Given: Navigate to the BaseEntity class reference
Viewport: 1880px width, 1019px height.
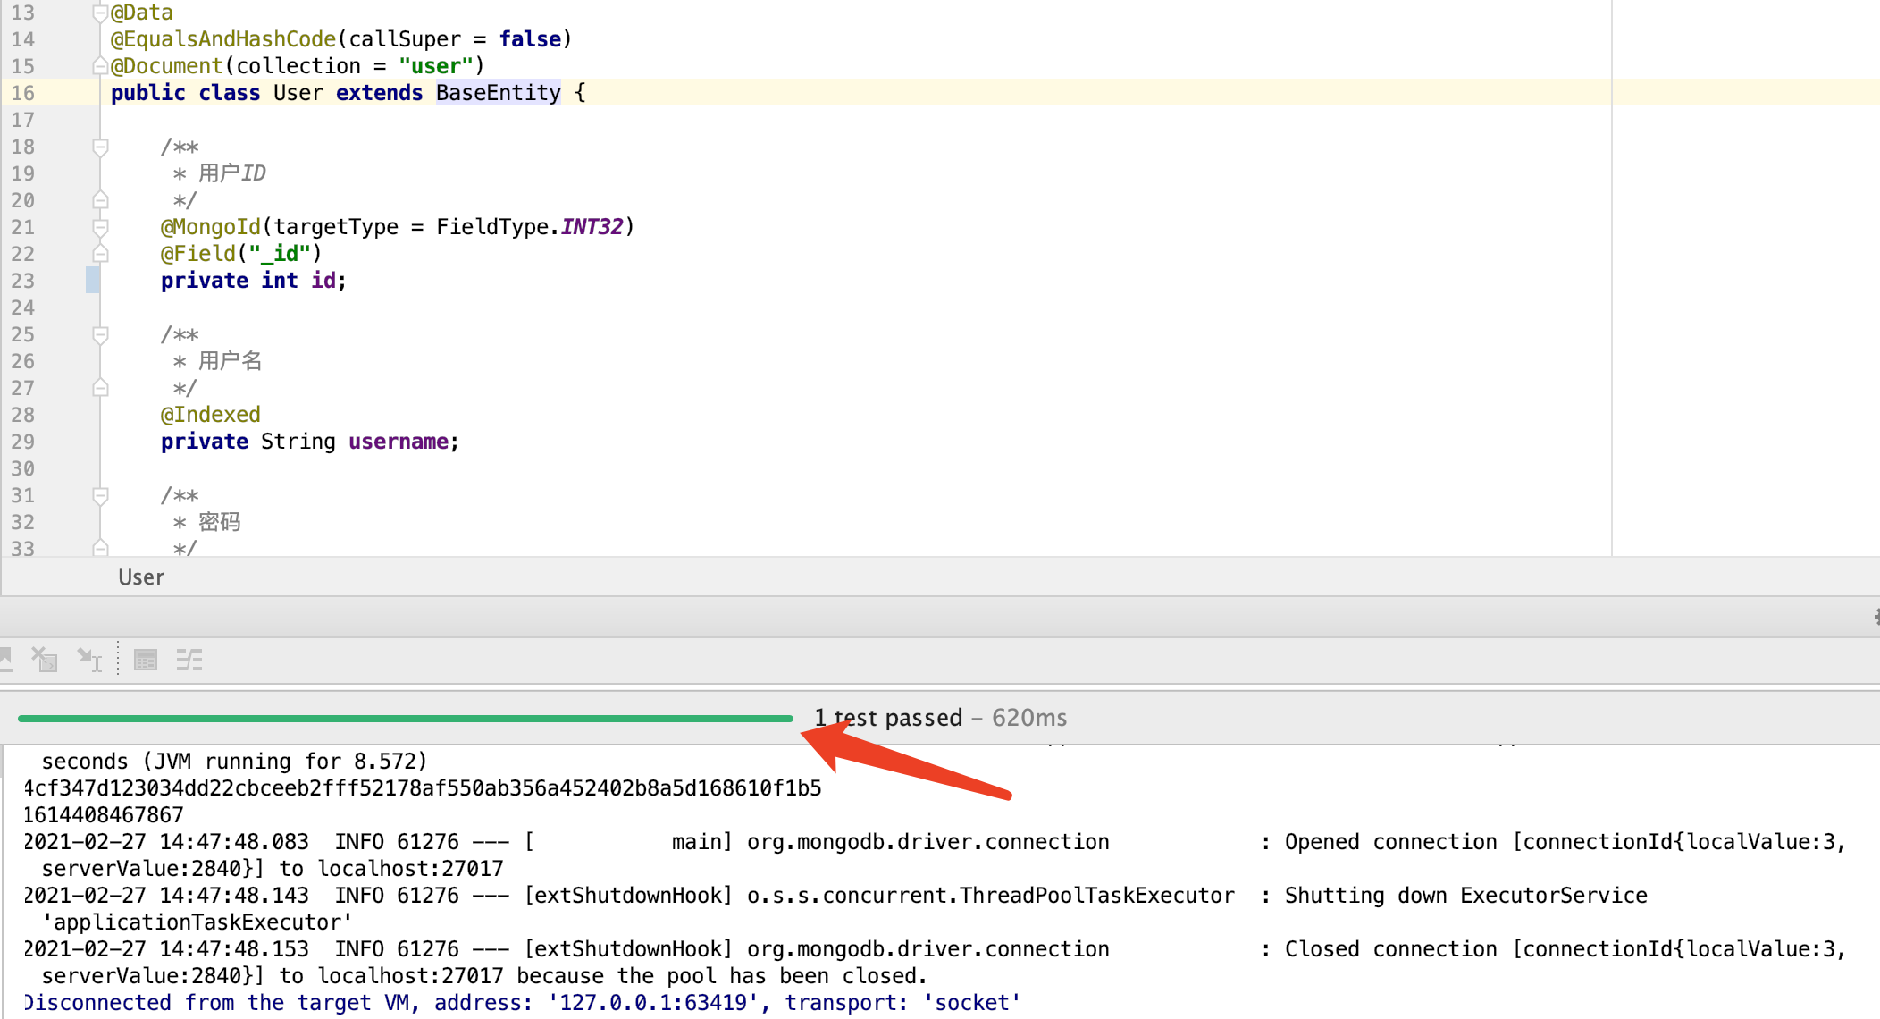Looking at the screenshot, I should coord(498,93).
